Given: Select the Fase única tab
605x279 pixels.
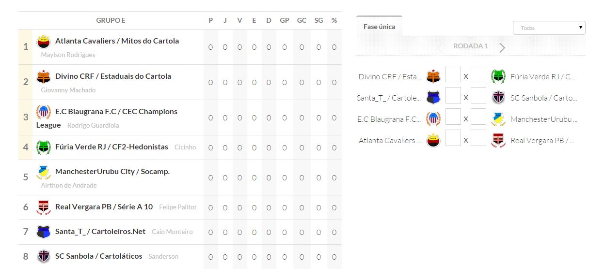Looking at the screenshot, I should tap(379, 27).
